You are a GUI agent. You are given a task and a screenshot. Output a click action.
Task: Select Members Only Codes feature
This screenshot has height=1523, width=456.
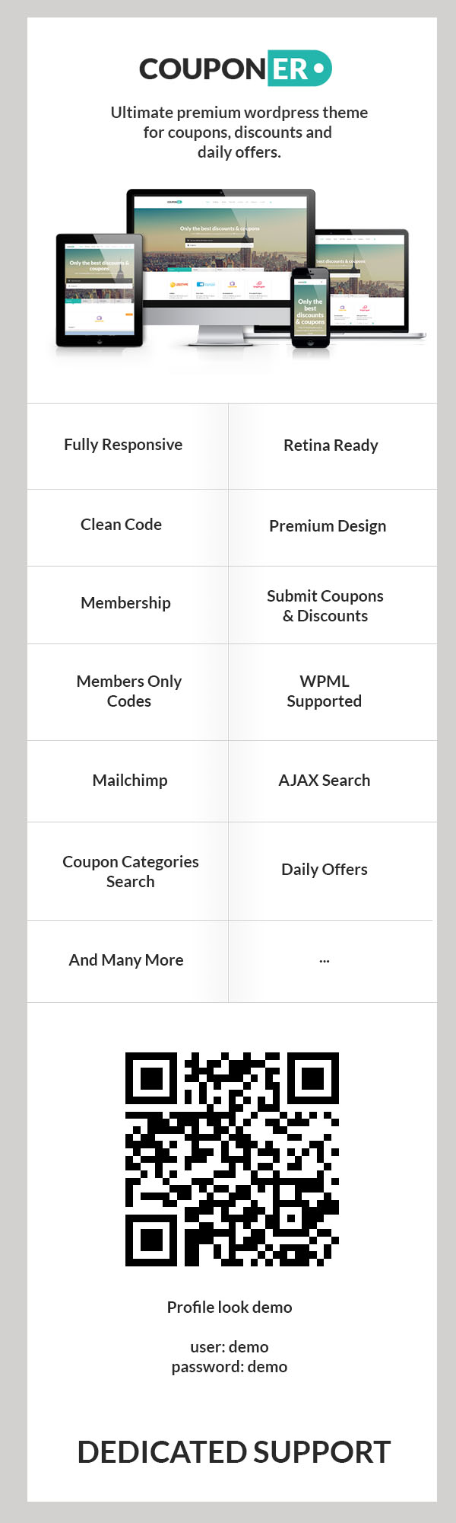(x=129, y=691)
